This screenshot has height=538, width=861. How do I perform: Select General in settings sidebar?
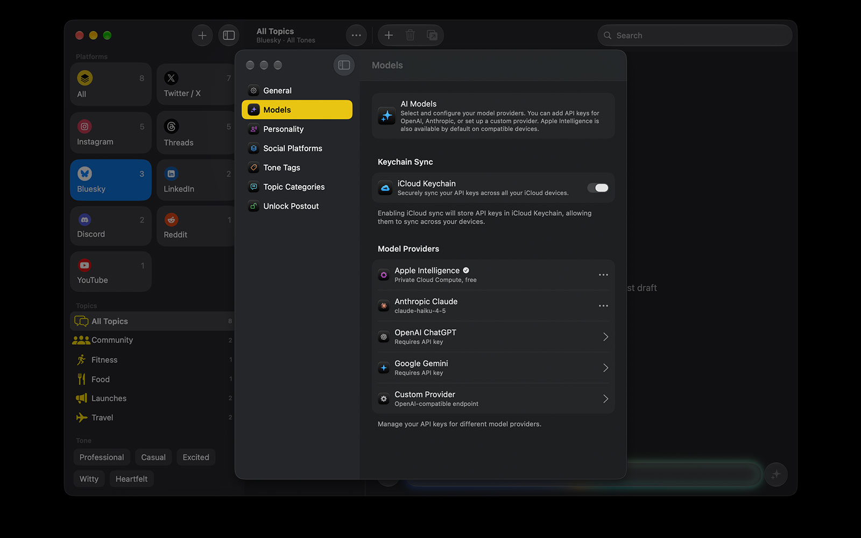[x=297, y=90]
